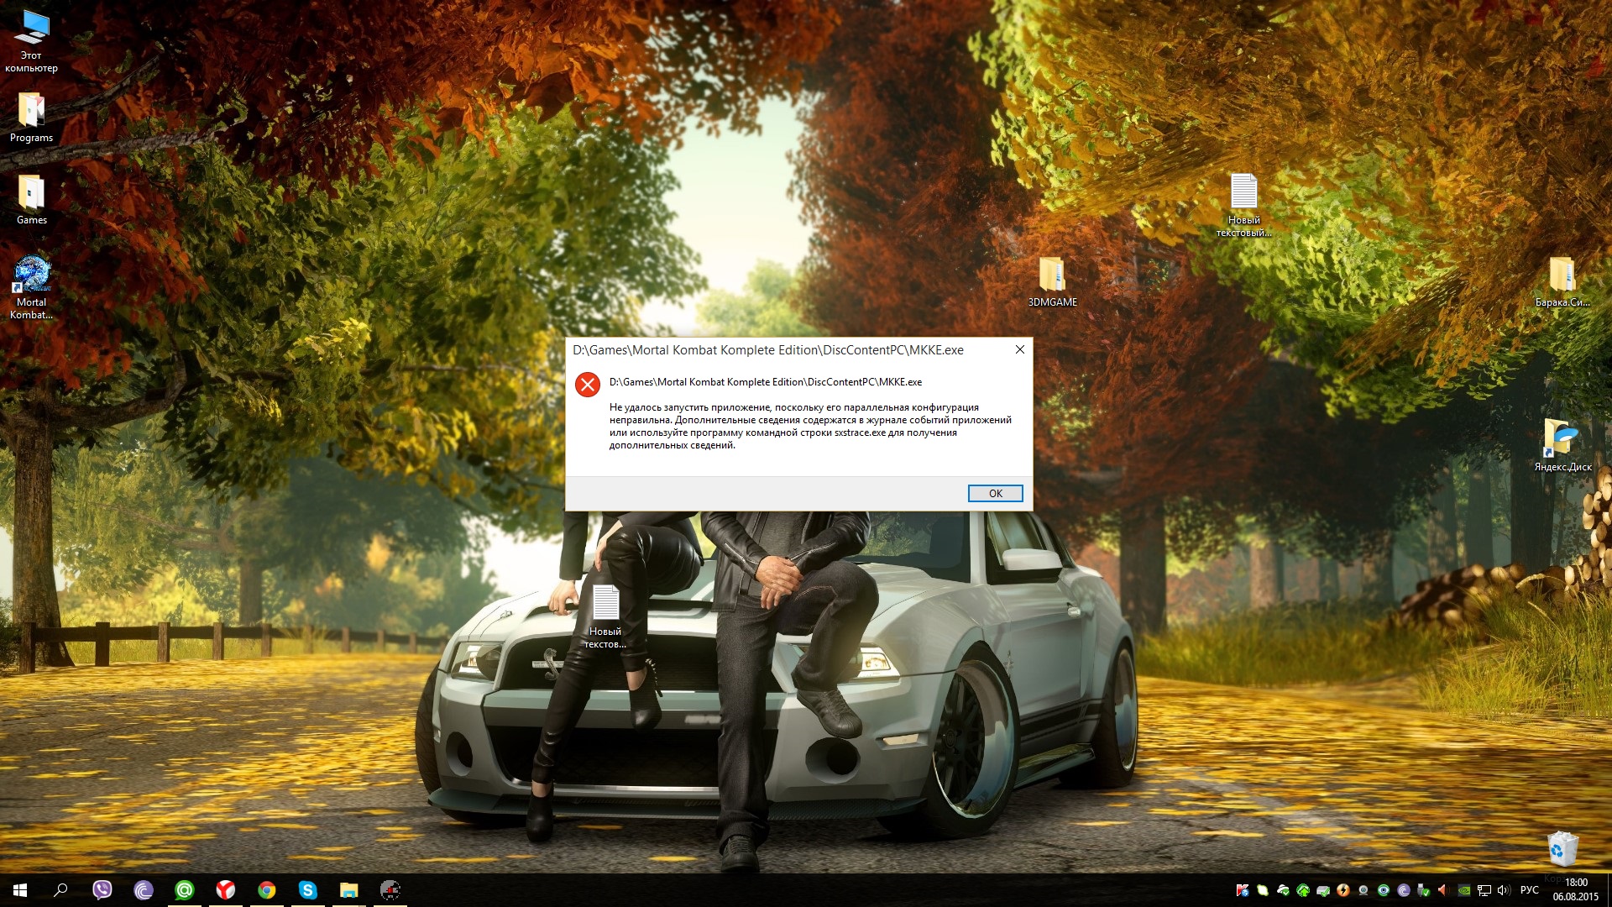Open the dark round icon after File Explorer
Image resolution: width=1612 pixels, height=907 pixels.
[x=390, y=890]
